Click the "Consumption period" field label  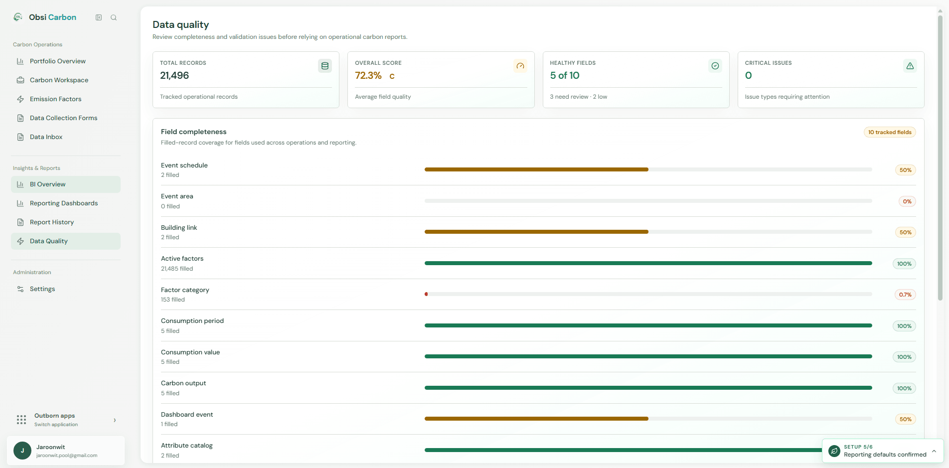pos(192,321)
